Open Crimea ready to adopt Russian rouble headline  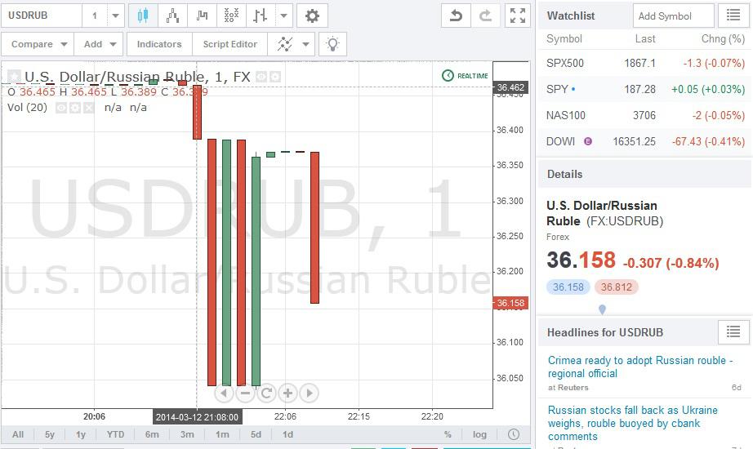[640, 367]
